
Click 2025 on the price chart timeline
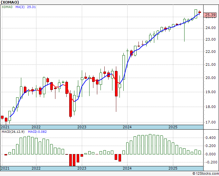click(173, 127)
